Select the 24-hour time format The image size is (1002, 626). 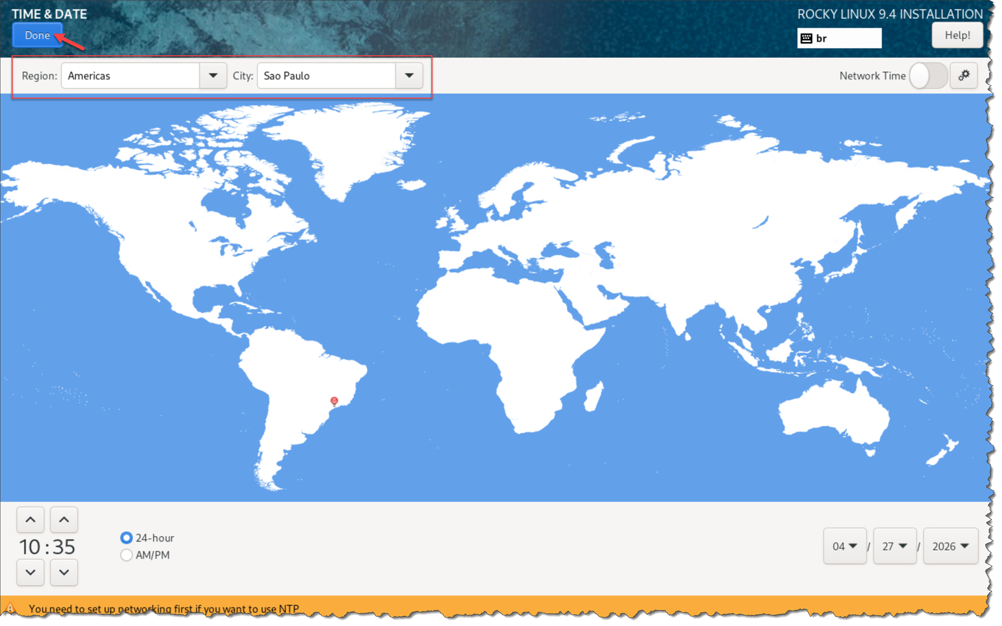126,538
